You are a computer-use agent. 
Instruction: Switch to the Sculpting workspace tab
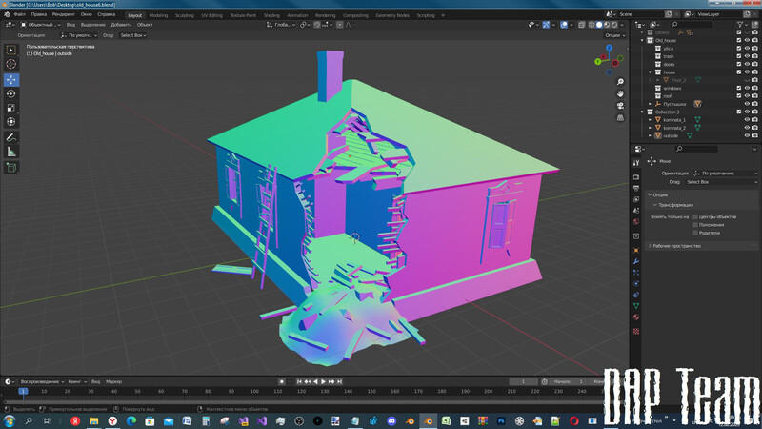pyautogui.click(x=185, y=15)
